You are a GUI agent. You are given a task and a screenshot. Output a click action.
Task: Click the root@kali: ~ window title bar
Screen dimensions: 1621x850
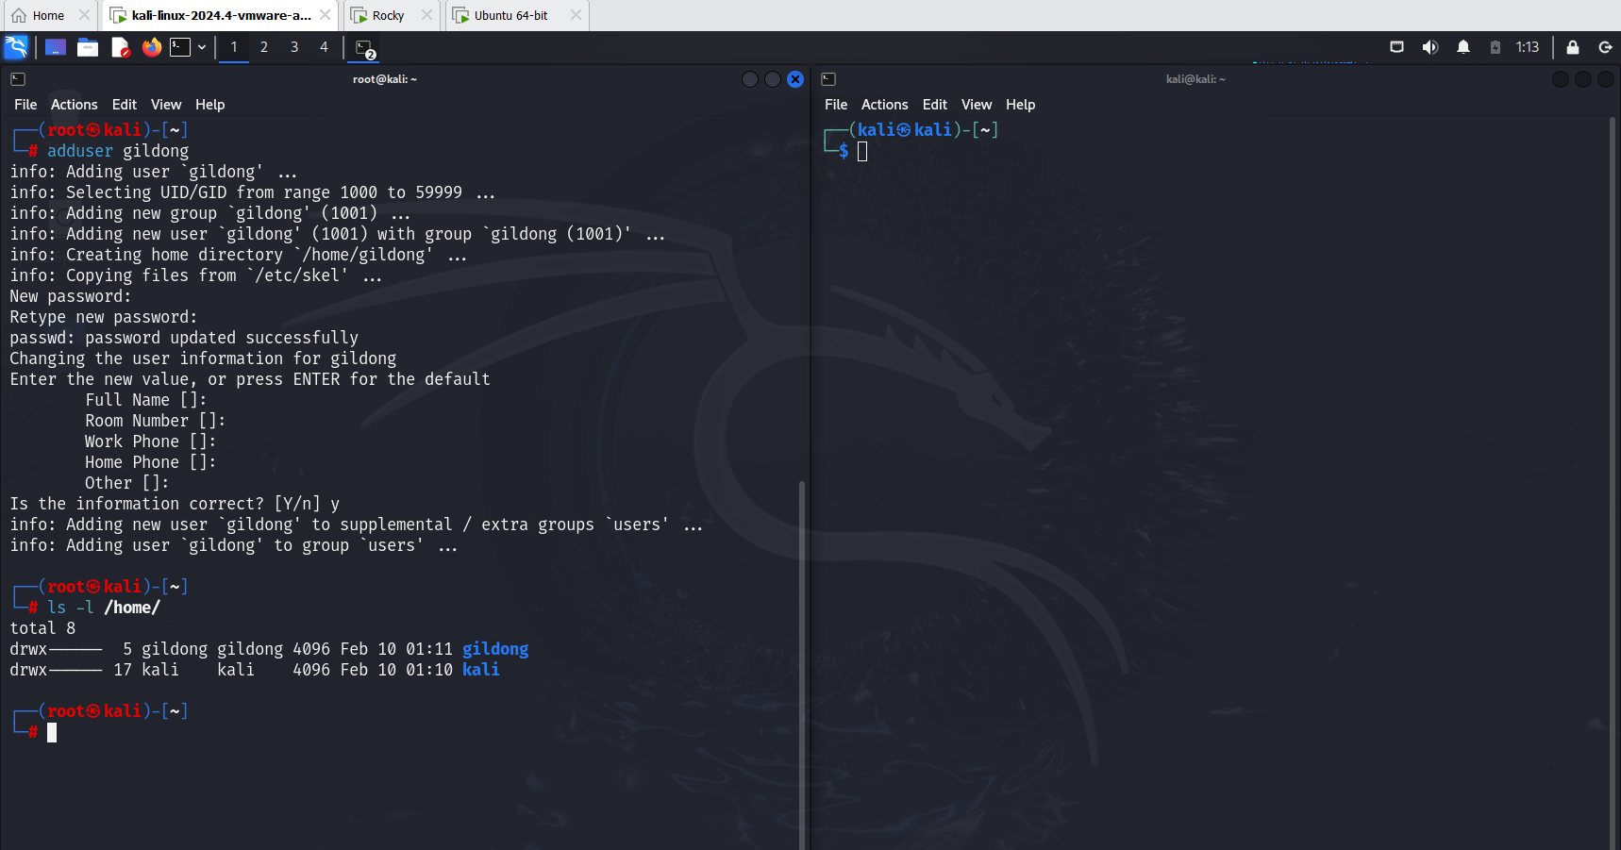coord(385,79)
